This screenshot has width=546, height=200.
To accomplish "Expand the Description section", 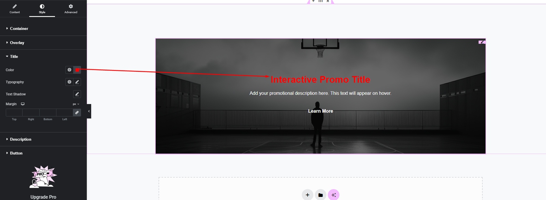I will click(20, 139).
